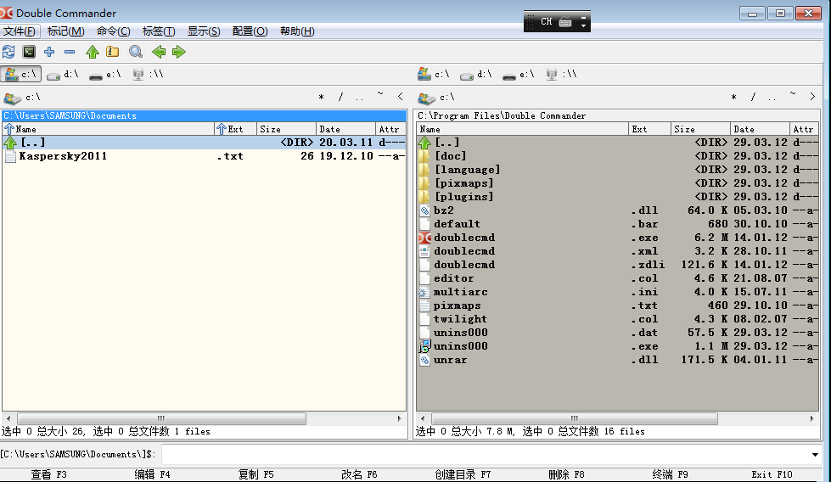
Task: Open the command line history dropdown
Action: tap(815, 455)
